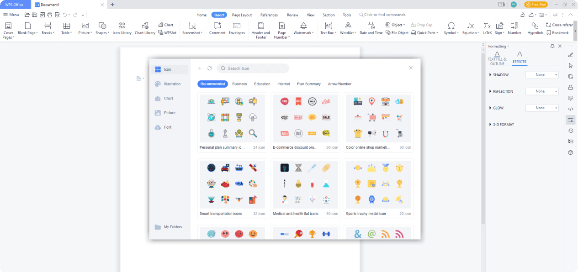The image size is (578, 272).
Task: Select the Education category tab
Action: (262, 84)
